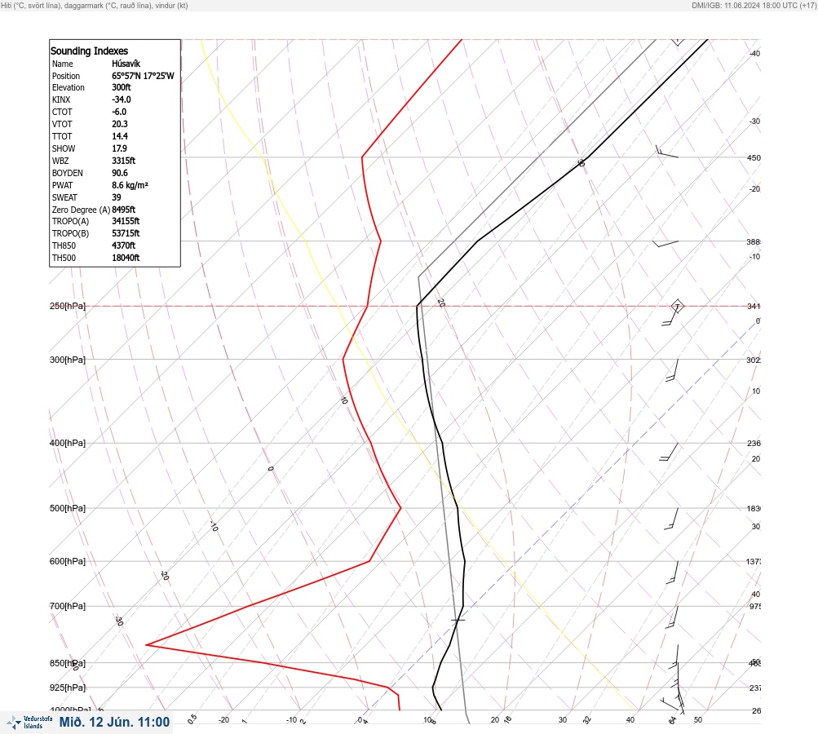Image resolution: width=818 pixels, height=734 pixels.
Task: Click the TROPO(A) value '34155ft'
Action: point(126,221)
